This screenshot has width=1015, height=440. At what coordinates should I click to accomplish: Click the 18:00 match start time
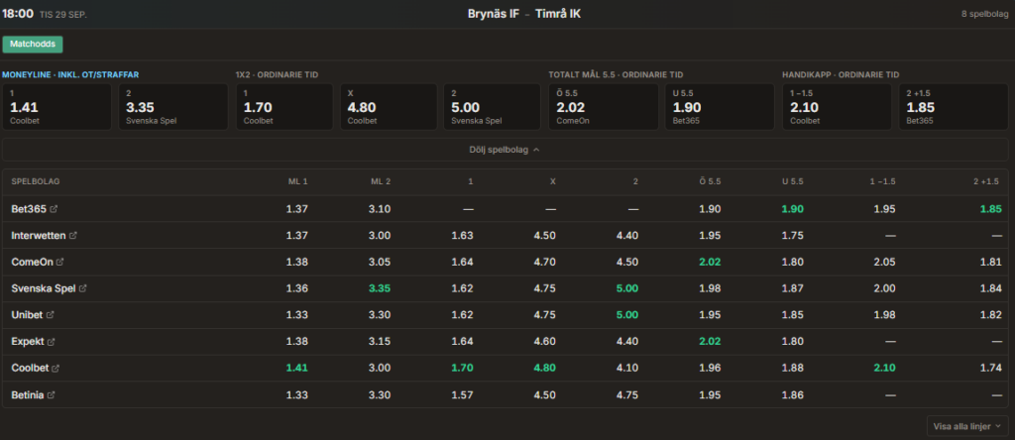point(18,14)
